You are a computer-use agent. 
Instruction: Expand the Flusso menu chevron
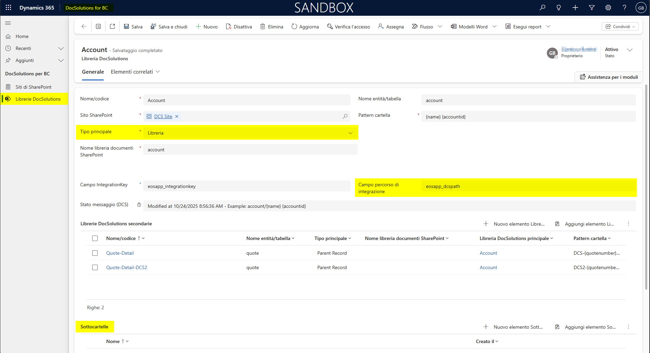click(x=440, y=27)
